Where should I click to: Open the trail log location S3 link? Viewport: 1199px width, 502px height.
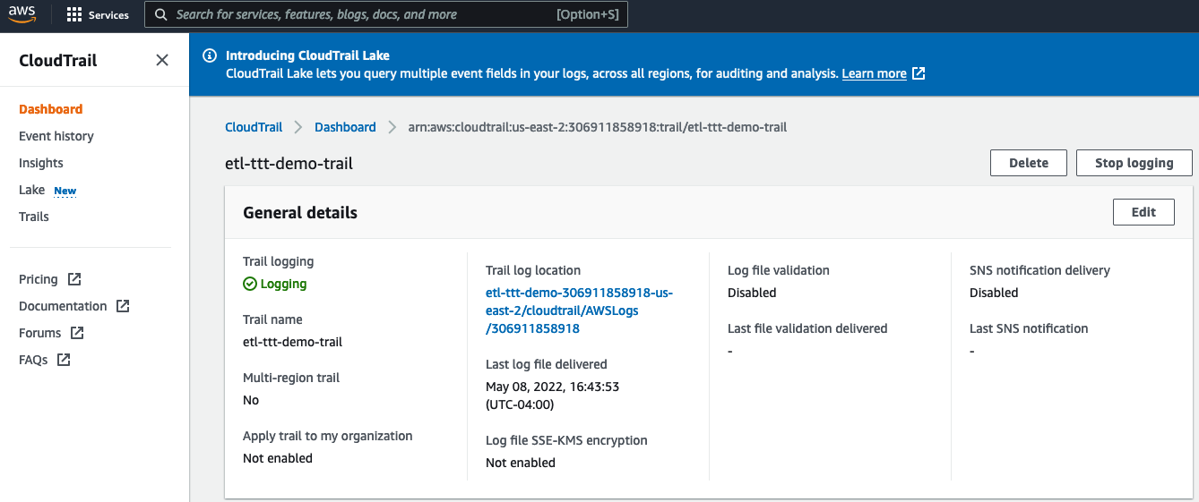point(579,311)
